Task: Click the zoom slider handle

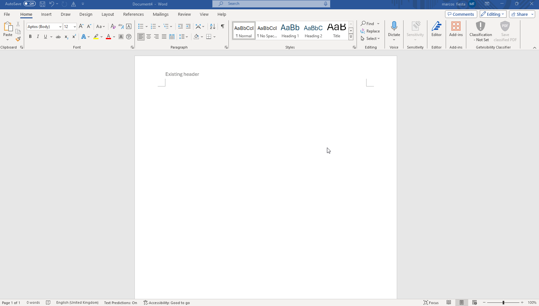Action: [x=503, y=302]
